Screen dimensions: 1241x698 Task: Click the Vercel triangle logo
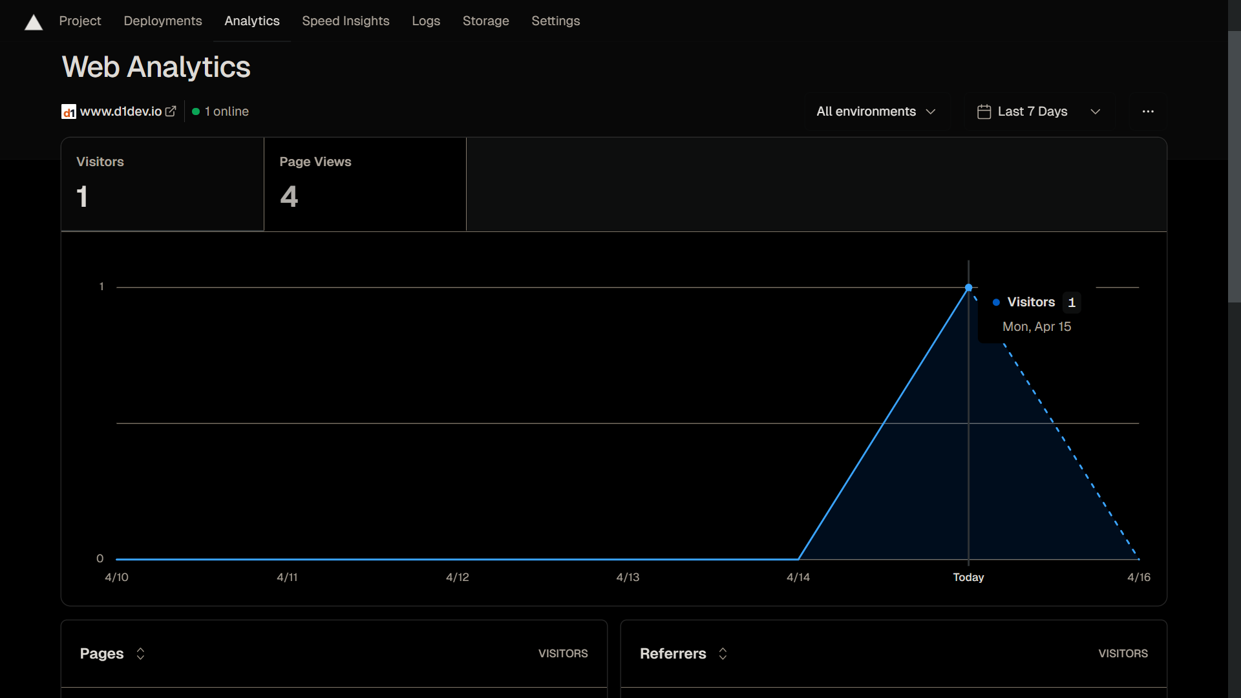34,23
